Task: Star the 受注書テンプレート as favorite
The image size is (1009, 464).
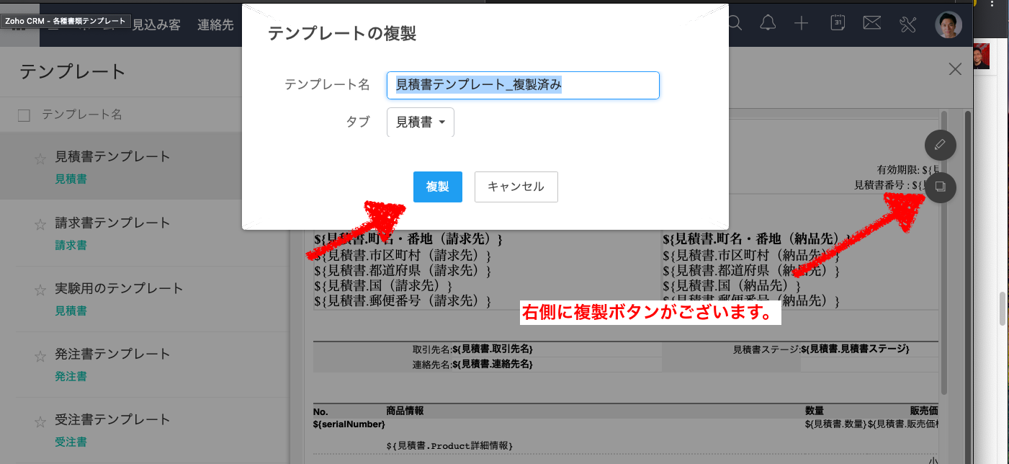Action: click(x=40, y=420)
